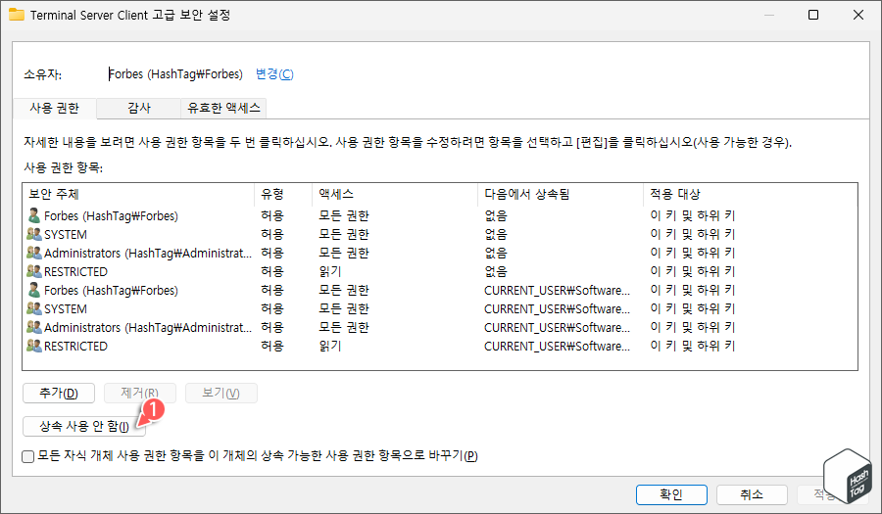This screenshot has width=882, height=514.
Task: Click the group icon of the RESTRICTED entry inherited from 없음
Action: (x=34, y=271)
